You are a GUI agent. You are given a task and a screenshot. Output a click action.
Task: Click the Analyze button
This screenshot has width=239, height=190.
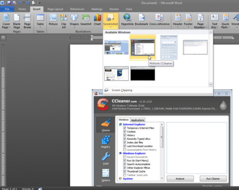tap(180, 178)
